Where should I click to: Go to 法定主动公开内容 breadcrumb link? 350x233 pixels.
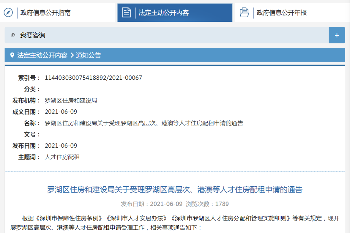tap(42, 55)
